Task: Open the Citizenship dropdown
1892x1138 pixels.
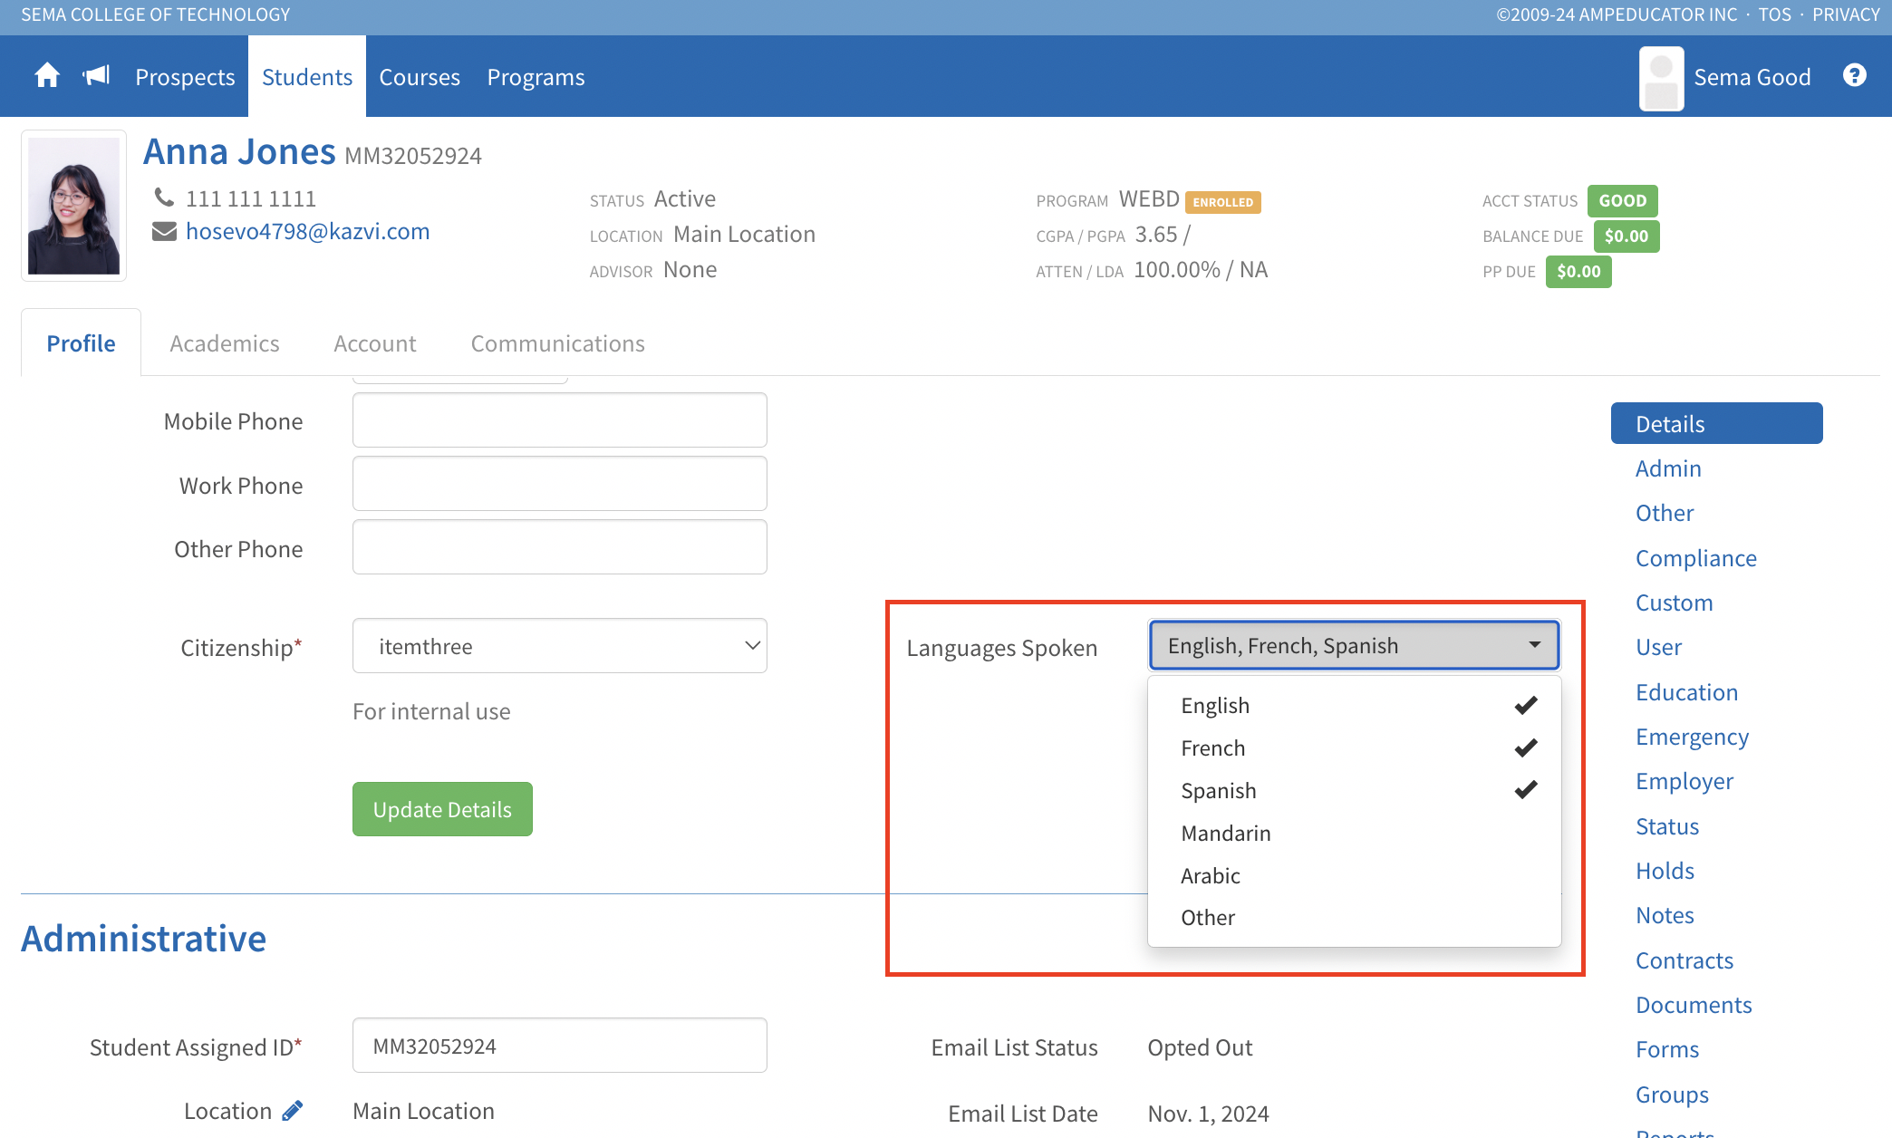Action: tap(559, 646)
